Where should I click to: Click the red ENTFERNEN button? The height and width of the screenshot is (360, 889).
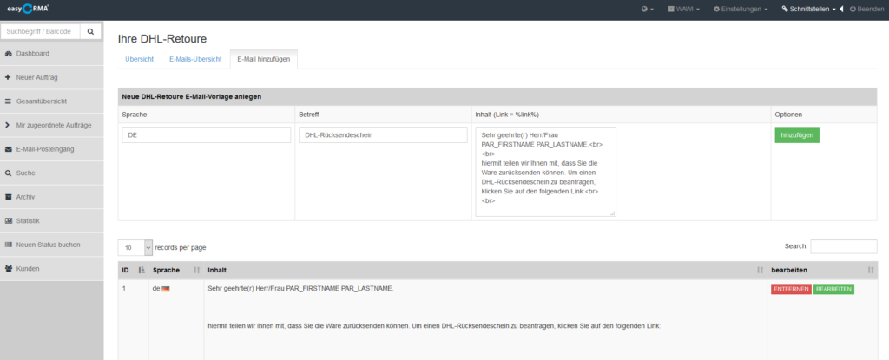click(791, 289)
